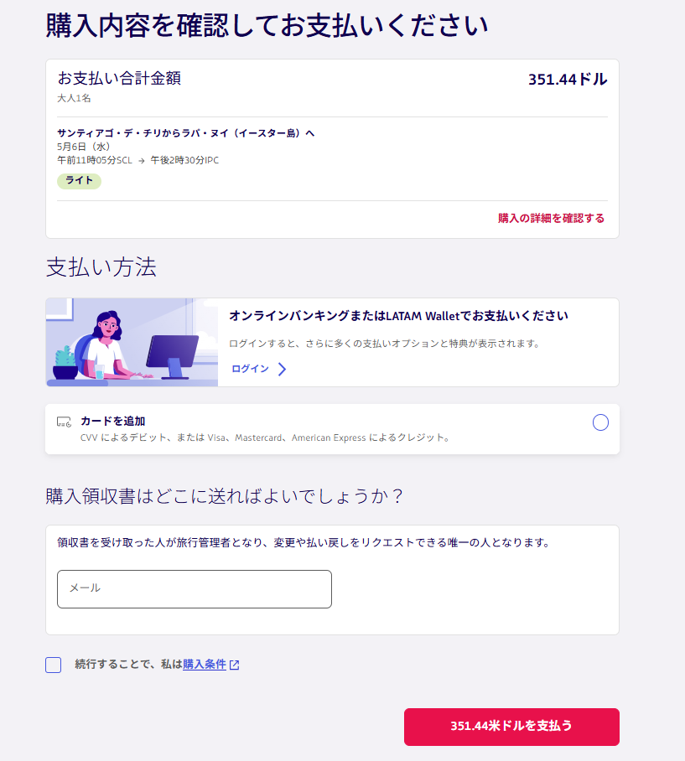Open the 購入の詳細を確認する link

click(x=551, y=218)
